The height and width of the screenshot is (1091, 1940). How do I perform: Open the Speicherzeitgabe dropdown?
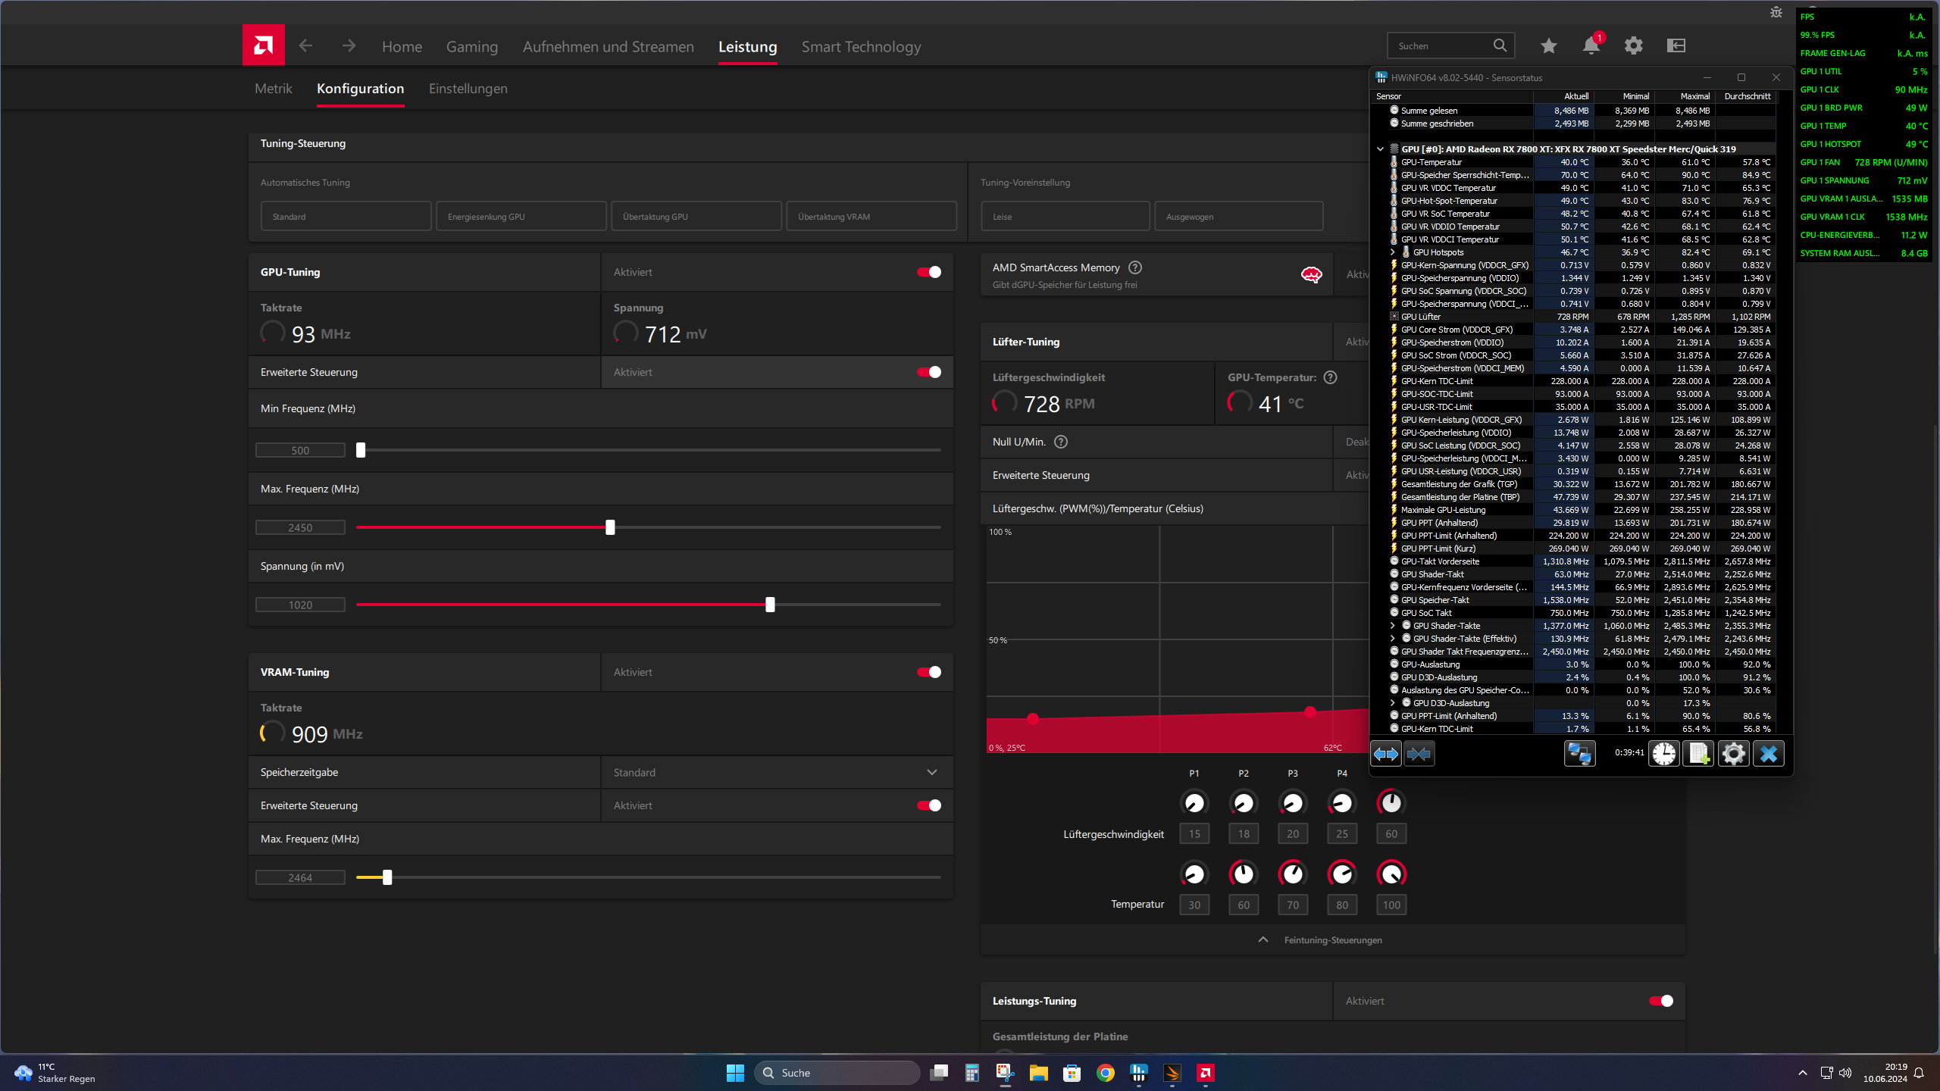click(931, 772)
